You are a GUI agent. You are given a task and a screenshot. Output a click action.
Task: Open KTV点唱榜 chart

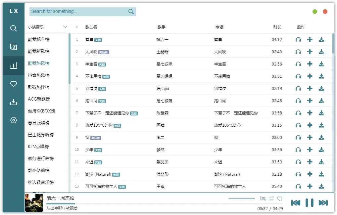pyautogui.click(x=38, y=147)
